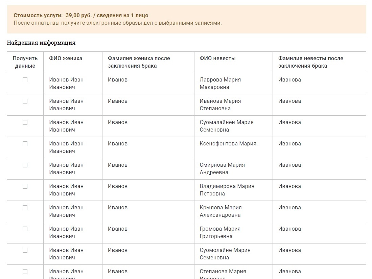This screenshot has width=372, height=279.
Task: Check the box for Суомалайнен Мария Семеновна
Action: click(x=25, y=122)
